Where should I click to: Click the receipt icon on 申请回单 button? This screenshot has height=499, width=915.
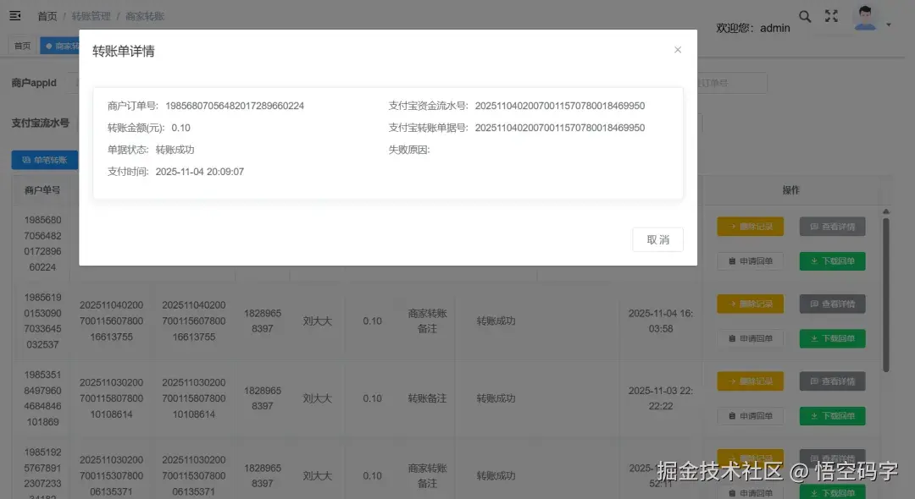pos(733,260)
